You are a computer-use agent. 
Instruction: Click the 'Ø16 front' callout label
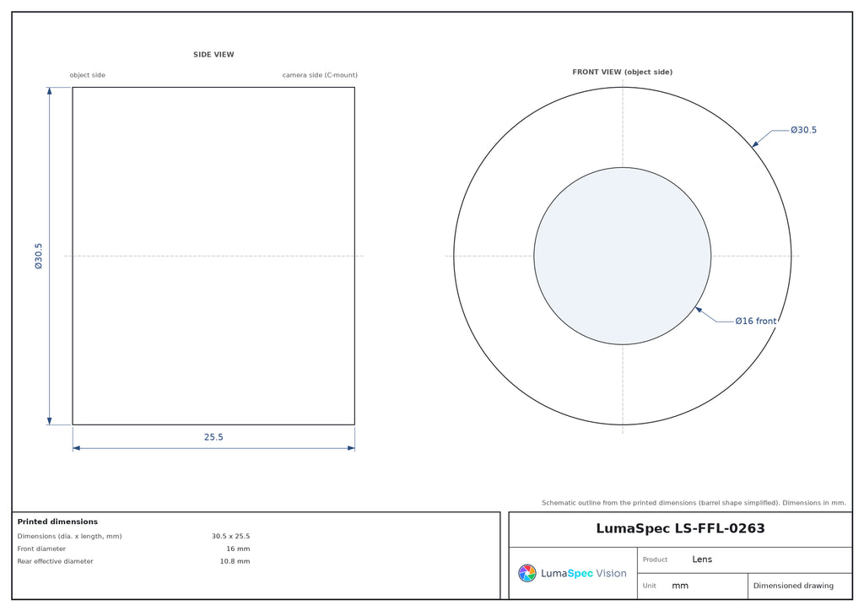[x=755, y=322]
